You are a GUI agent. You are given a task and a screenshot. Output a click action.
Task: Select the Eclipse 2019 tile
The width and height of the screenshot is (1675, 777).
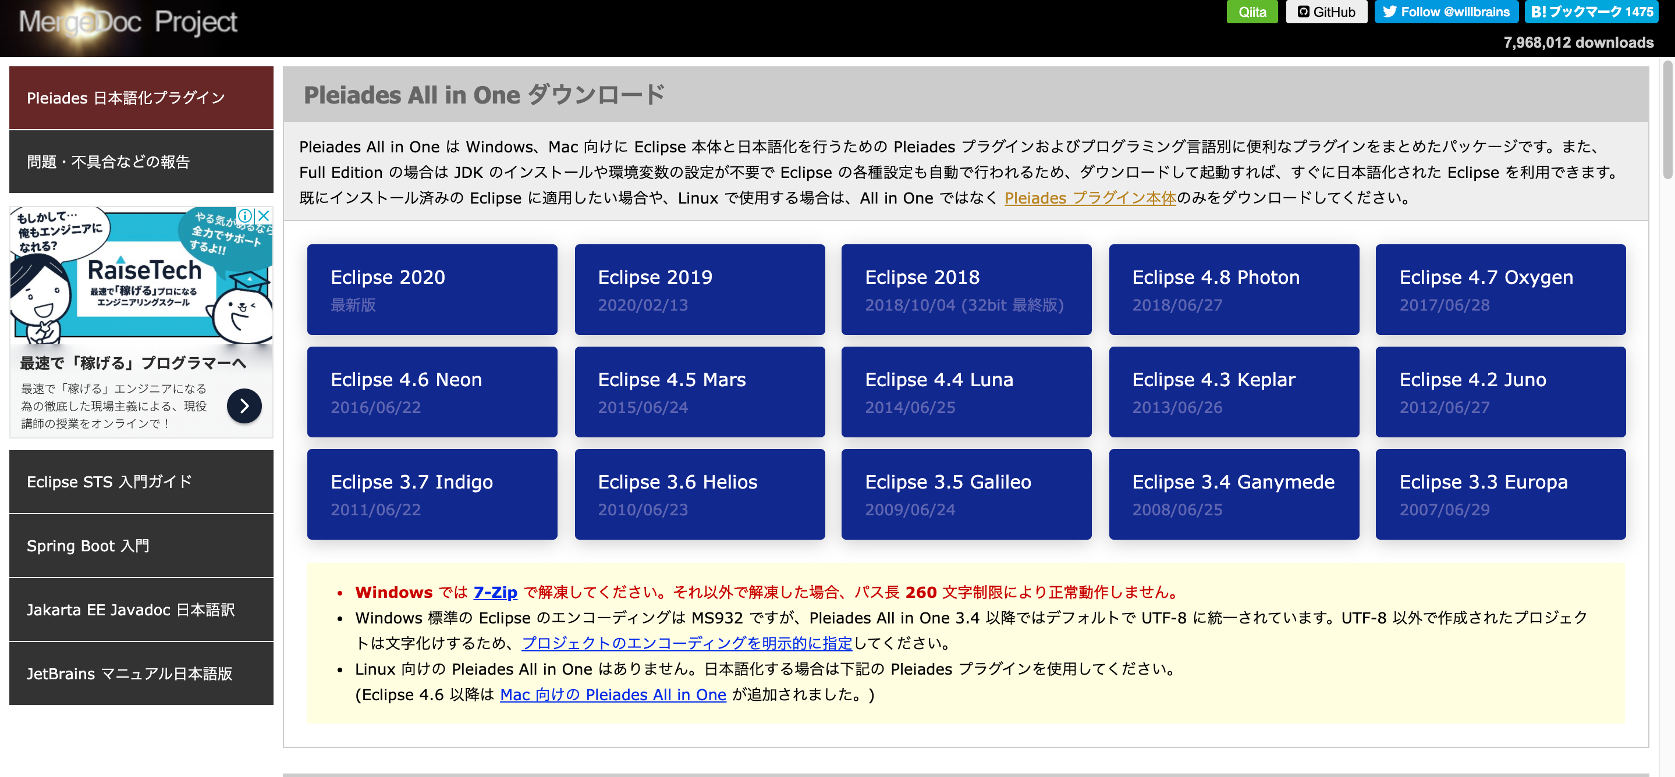point(700,290)
